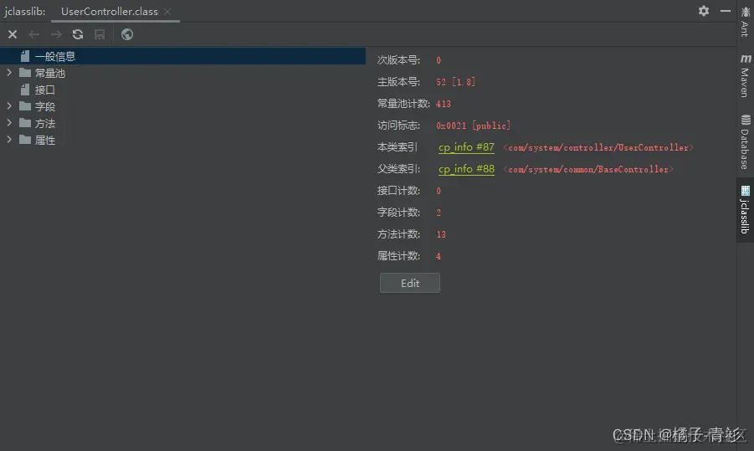Click the constant pool count 413
This screenshot has width=754, height=451.
click(444, 104)
